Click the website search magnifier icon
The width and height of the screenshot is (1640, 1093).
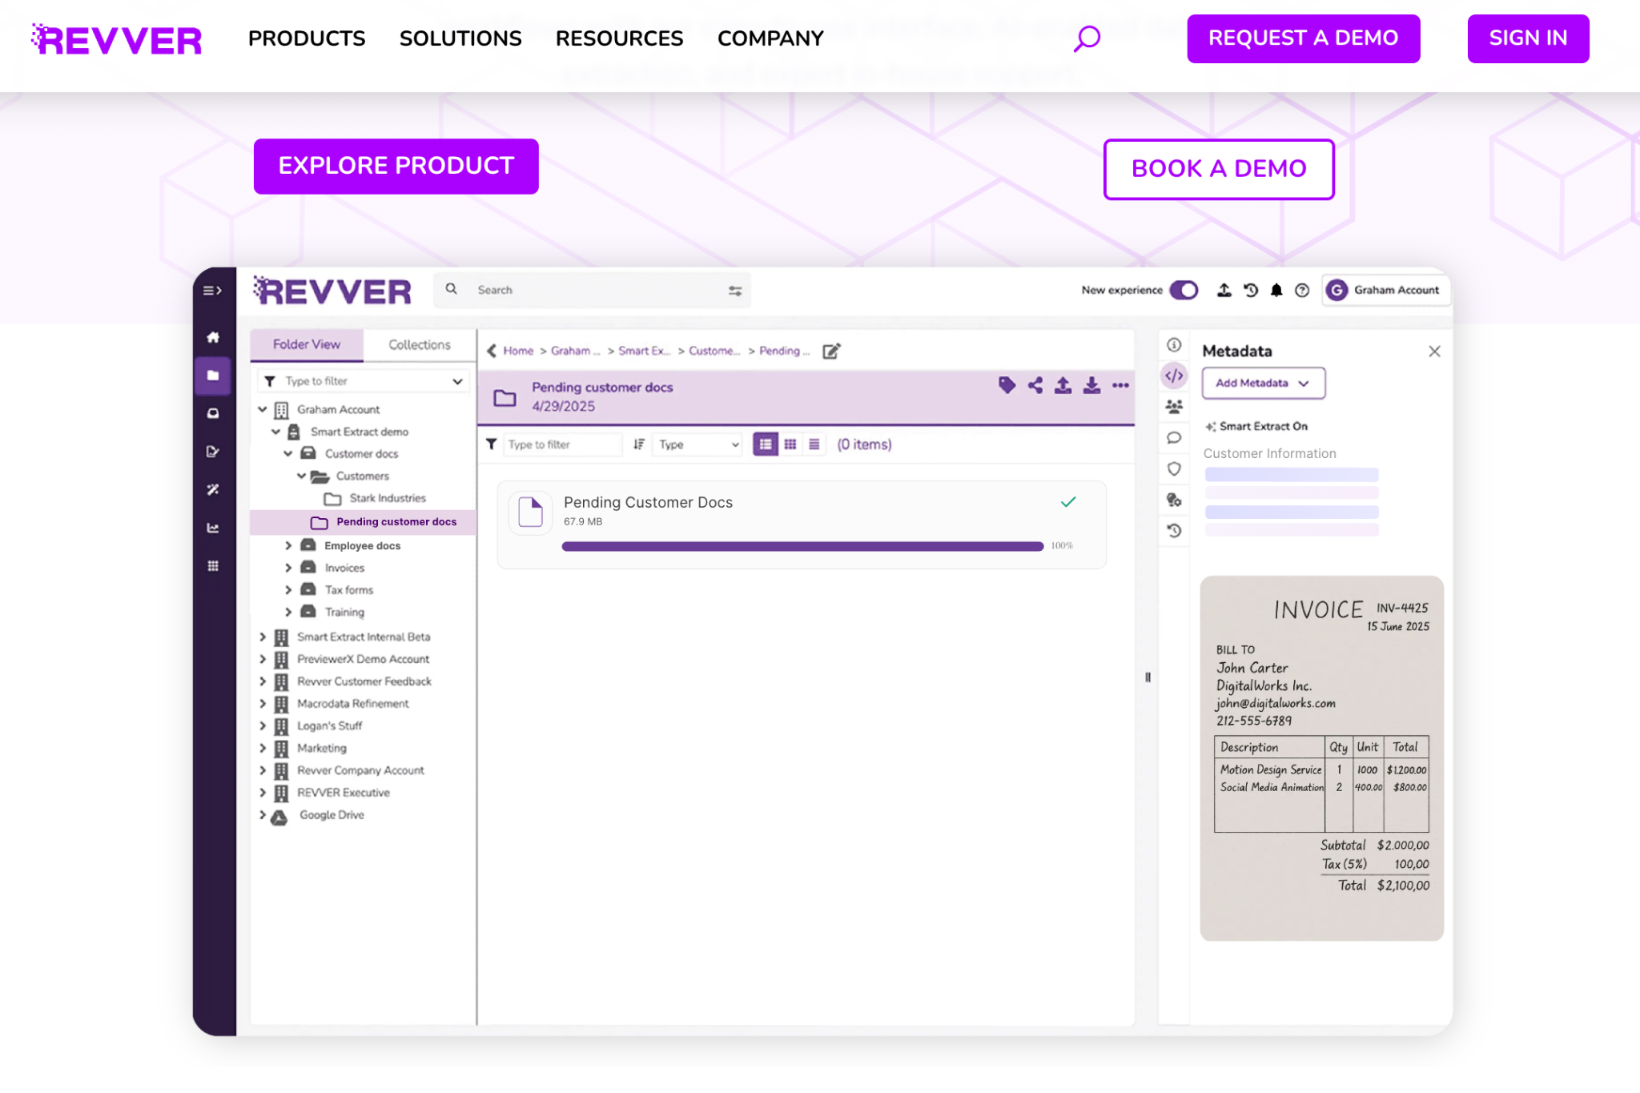coord(1087,38)
